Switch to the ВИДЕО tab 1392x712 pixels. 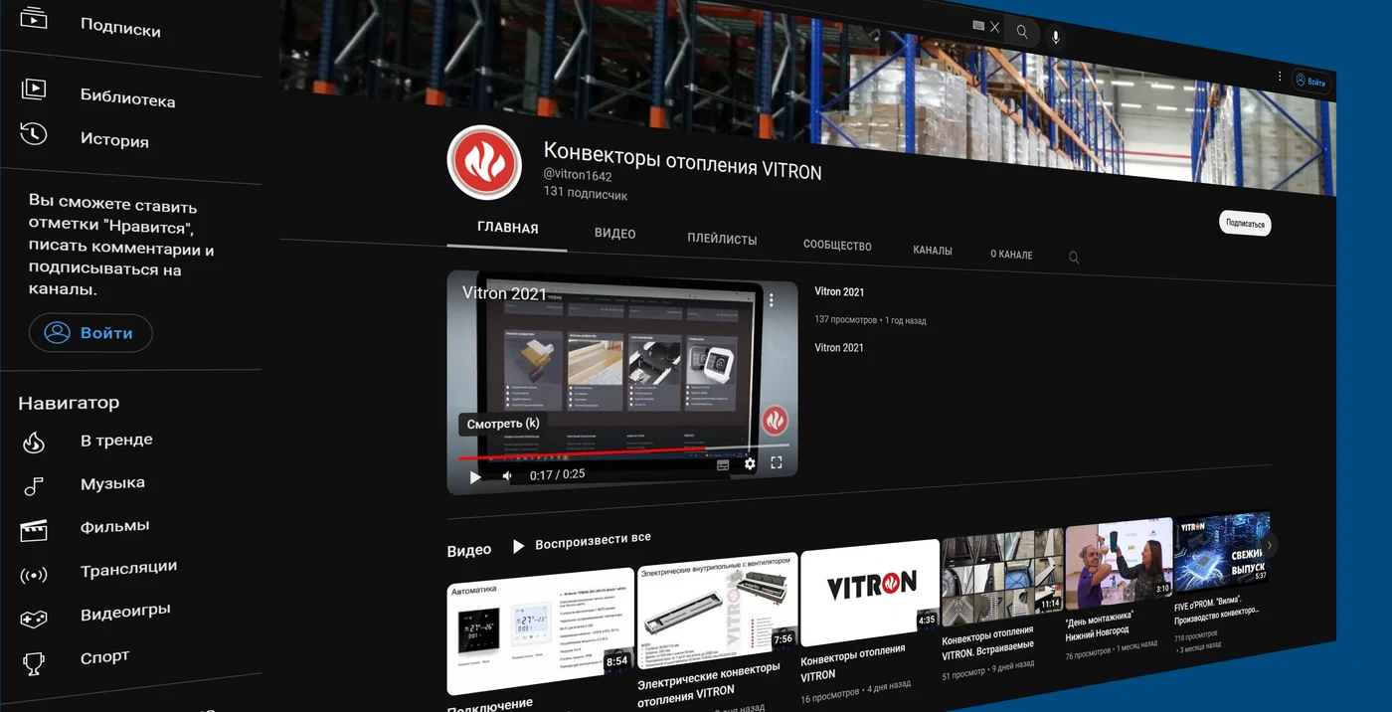point(615,234)
